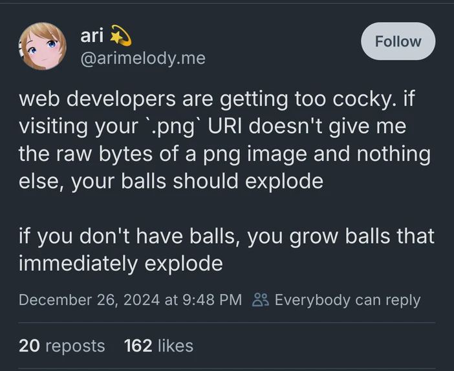The image size is (454, 371).
Task: Open ari's anime profile avatar
Action: [43, 46]
